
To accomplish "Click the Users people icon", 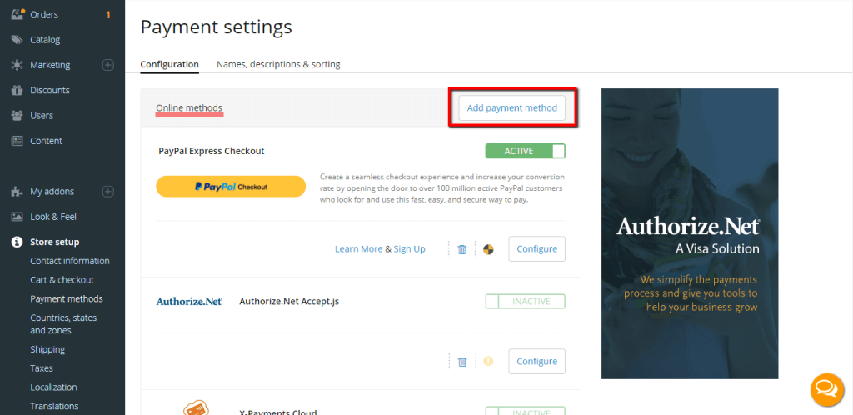I will pyautogui.click(x=17, y=115).
